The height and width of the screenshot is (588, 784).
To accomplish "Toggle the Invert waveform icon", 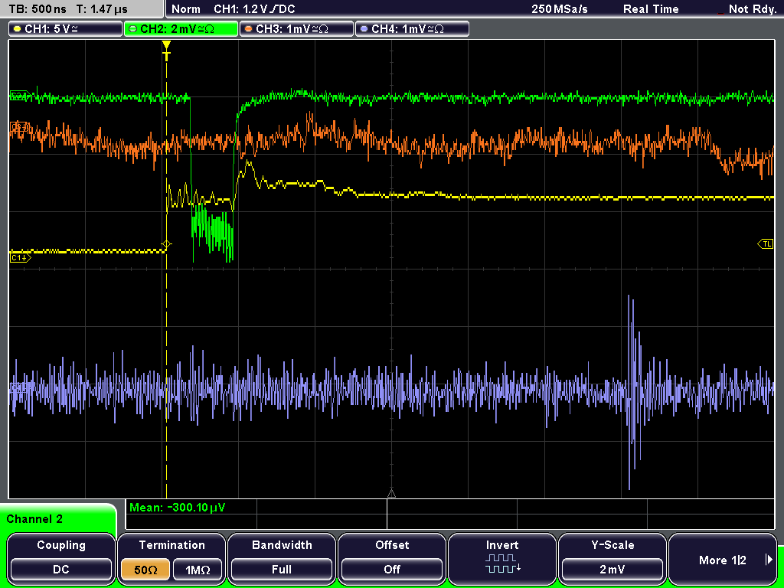I will click(x=502, y=563).
